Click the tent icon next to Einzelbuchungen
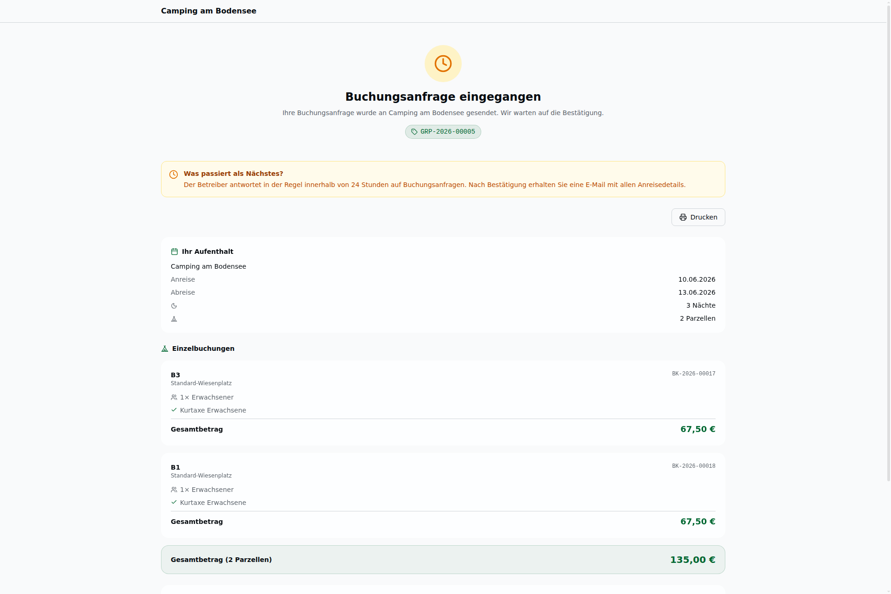The height and width of the screenshot is (594, 891). 165,349
